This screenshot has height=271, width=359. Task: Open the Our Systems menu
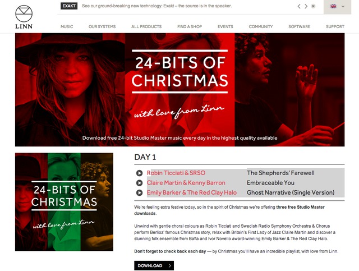click(102, 26)
